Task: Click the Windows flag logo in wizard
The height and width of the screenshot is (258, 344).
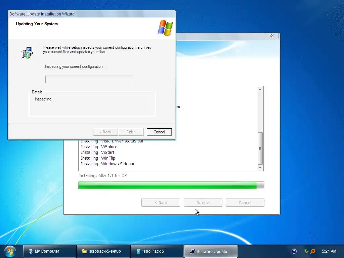Action: 165,28
